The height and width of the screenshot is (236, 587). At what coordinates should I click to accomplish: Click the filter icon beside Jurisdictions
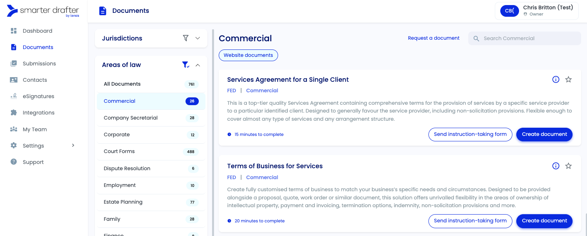(186, 38)
